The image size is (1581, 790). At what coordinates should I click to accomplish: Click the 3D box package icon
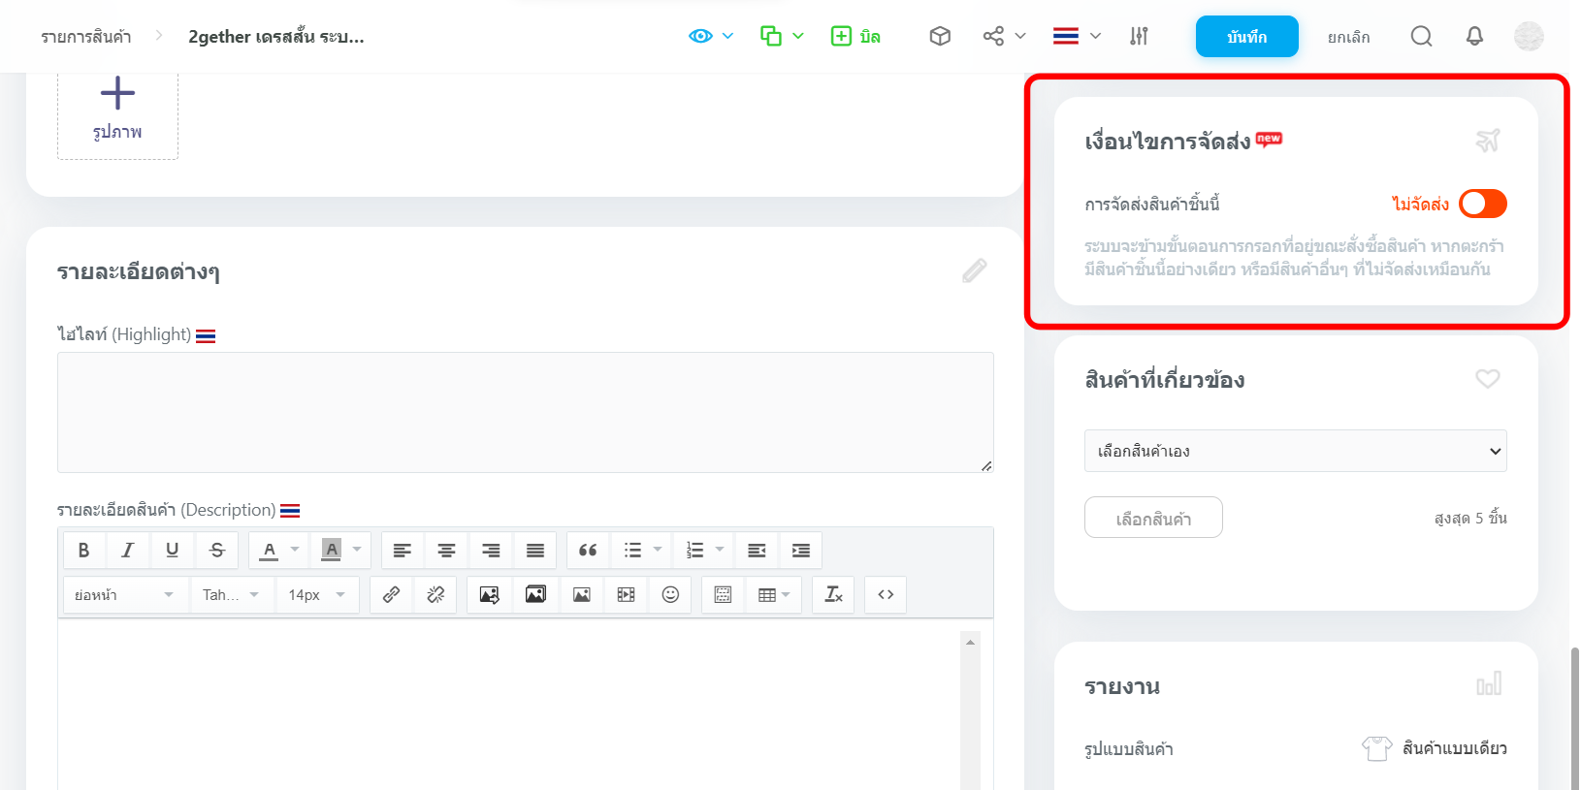pos(940,36)
